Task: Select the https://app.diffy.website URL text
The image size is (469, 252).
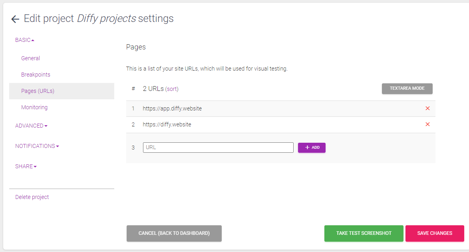Action: coord(172,108)
